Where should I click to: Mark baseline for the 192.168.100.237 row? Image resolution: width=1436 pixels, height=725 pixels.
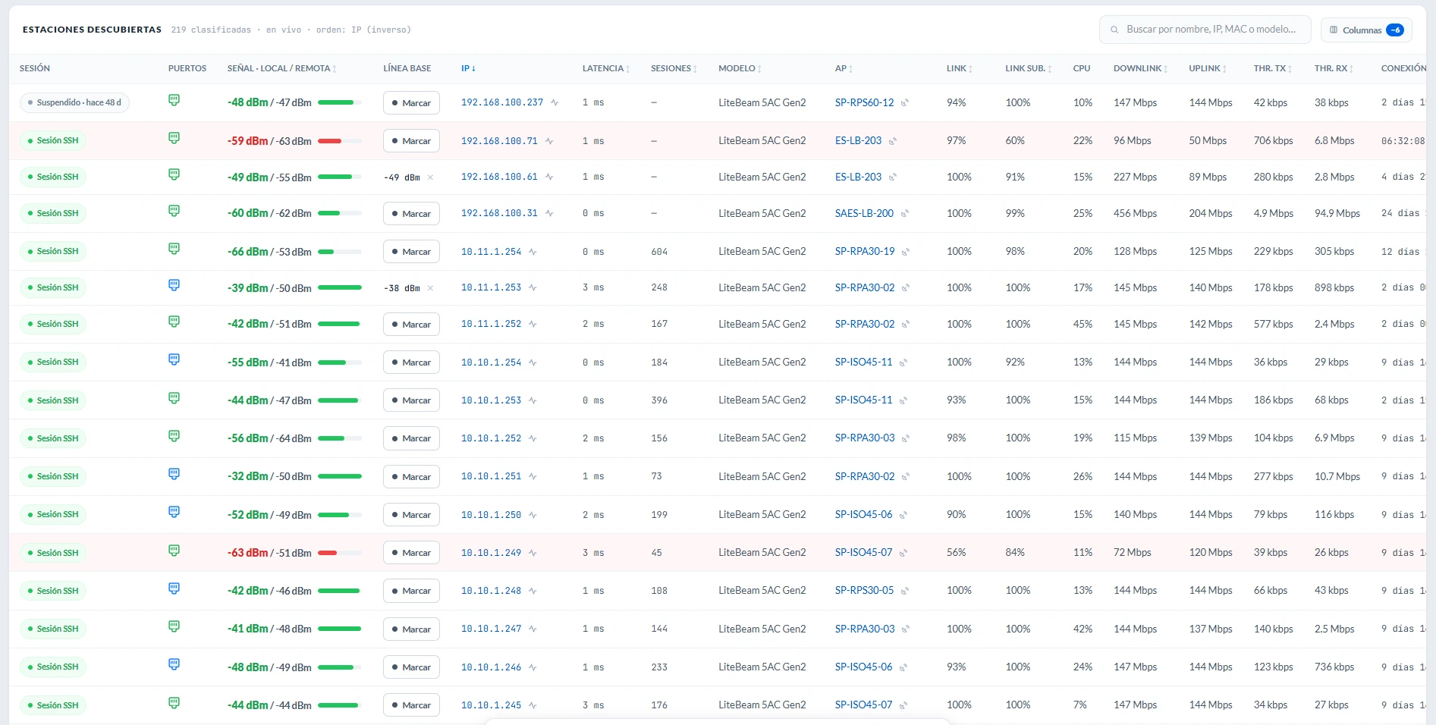coord(411,103)
